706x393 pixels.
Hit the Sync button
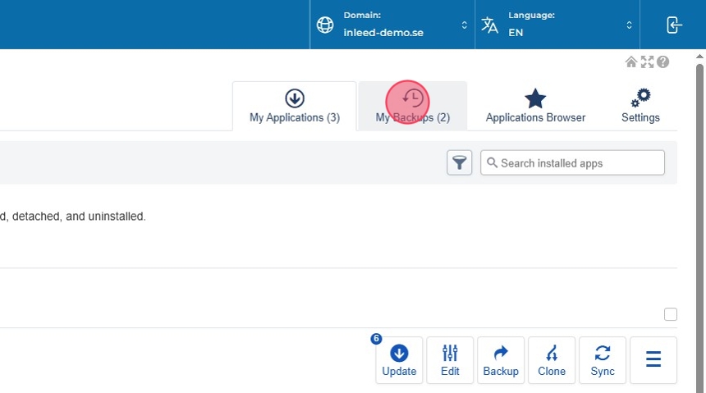[x=603, y=360]
